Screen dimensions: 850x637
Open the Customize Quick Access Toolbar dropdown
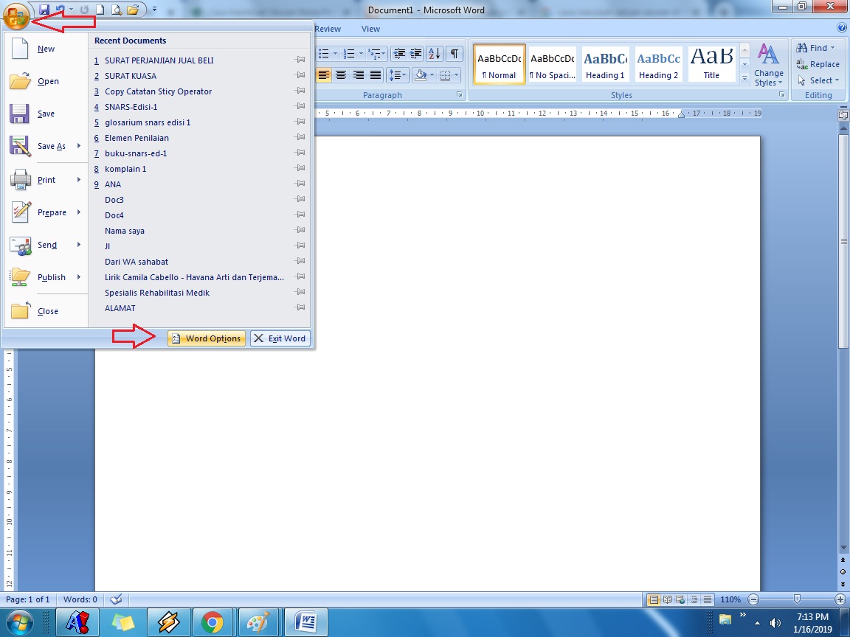coord(154,10)
